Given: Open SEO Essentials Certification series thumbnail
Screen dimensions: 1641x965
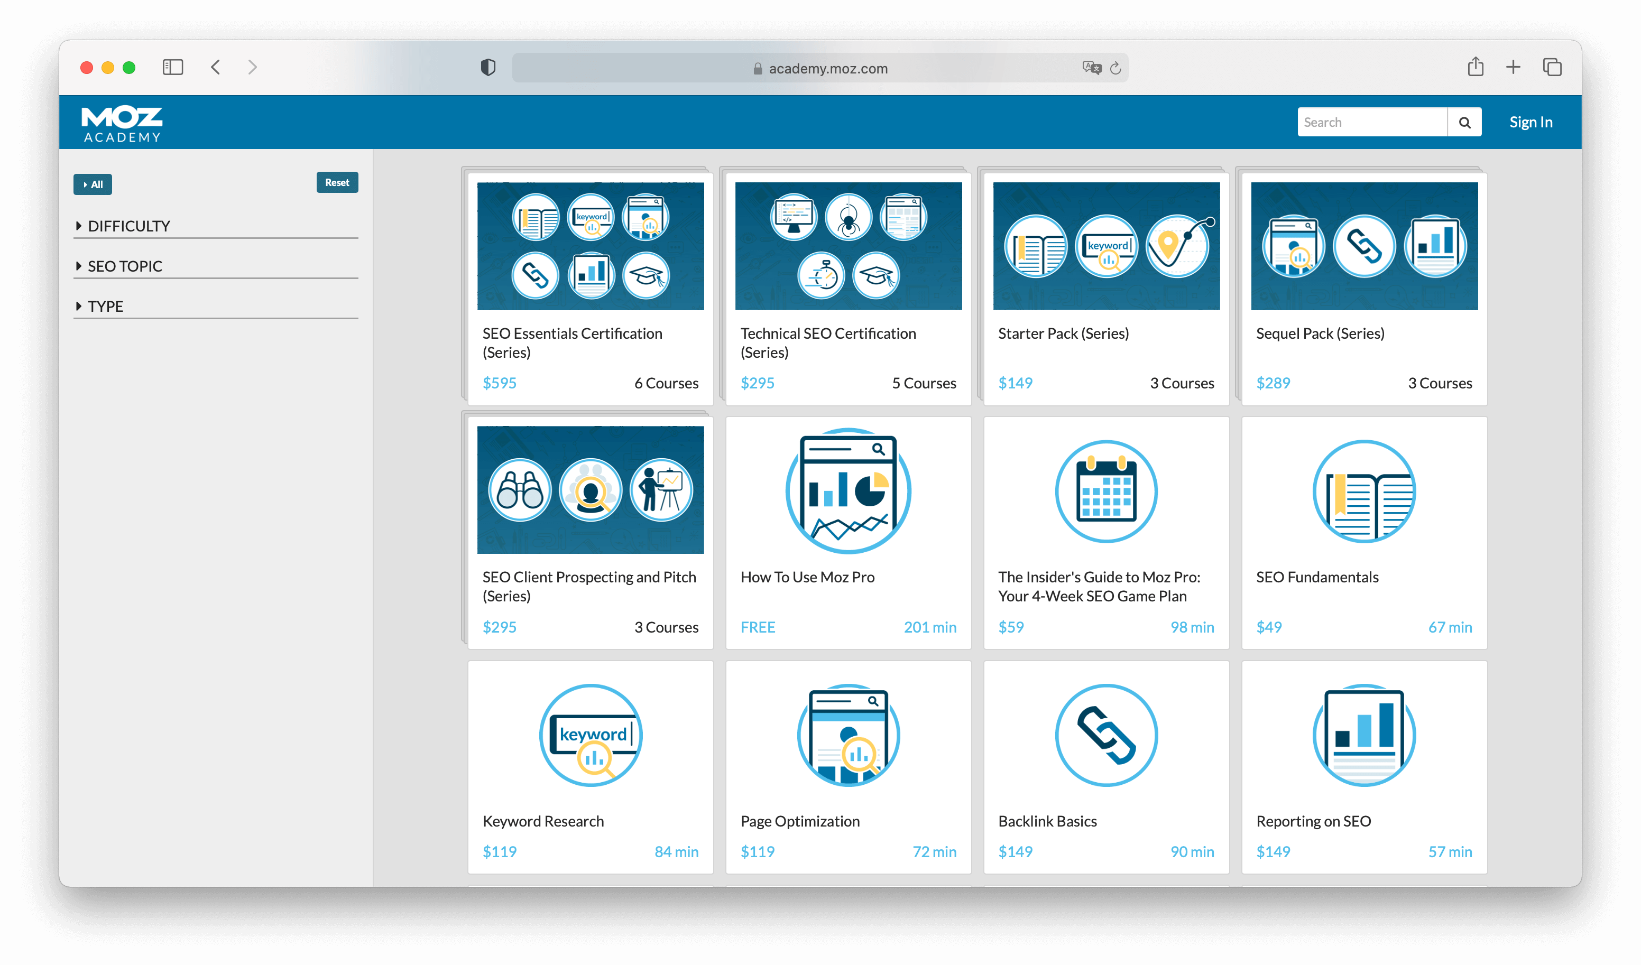Looking at the screenshot, I should [x=590, y=246].
